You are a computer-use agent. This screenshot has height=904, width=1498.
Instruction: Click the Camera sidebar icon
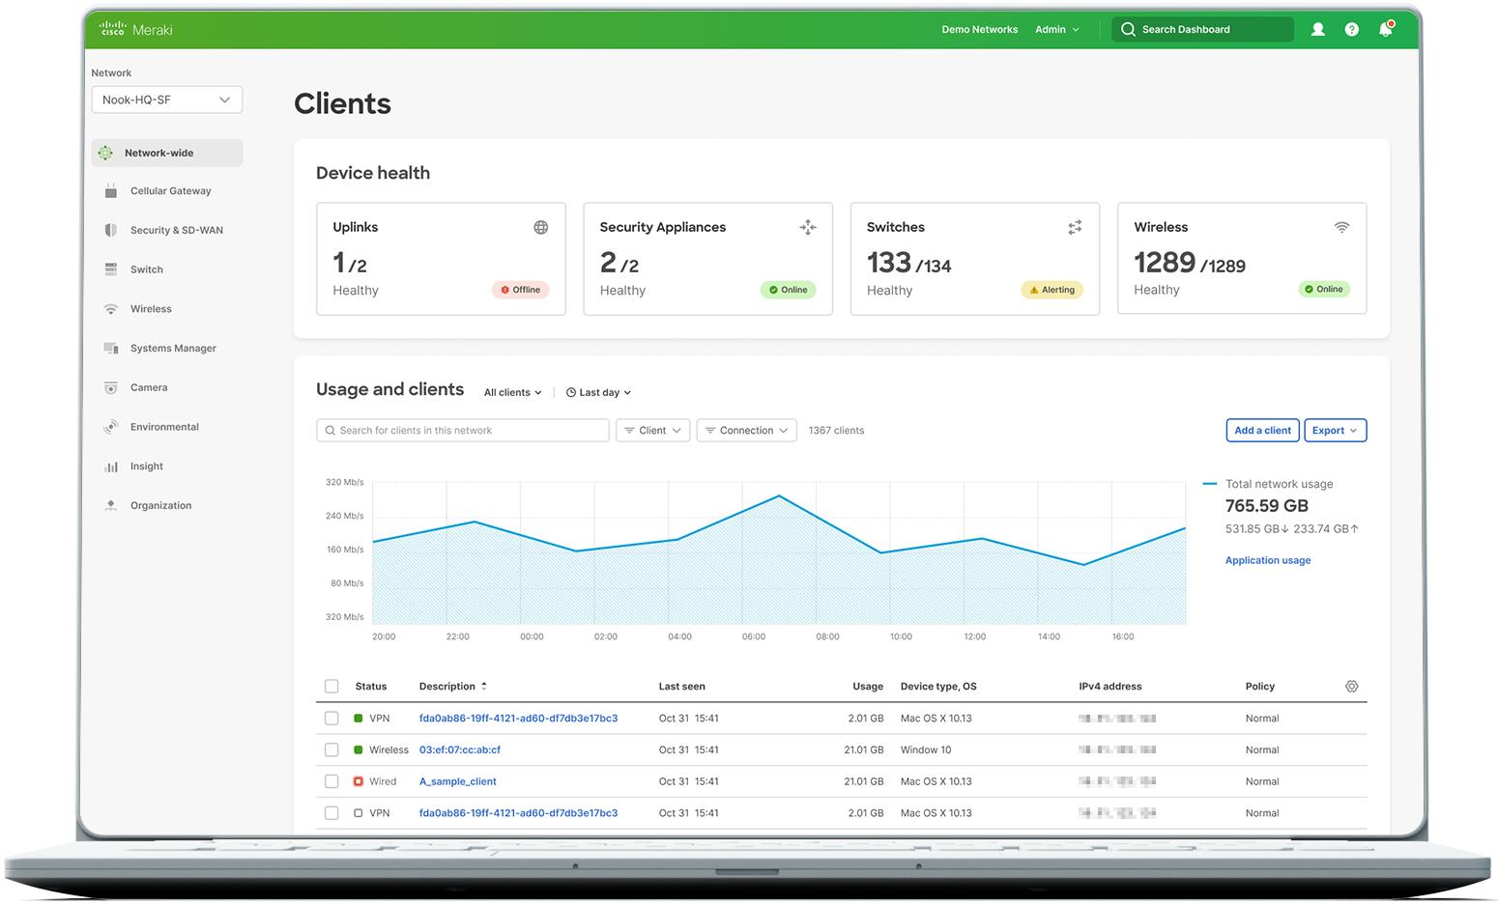point(111,387)
